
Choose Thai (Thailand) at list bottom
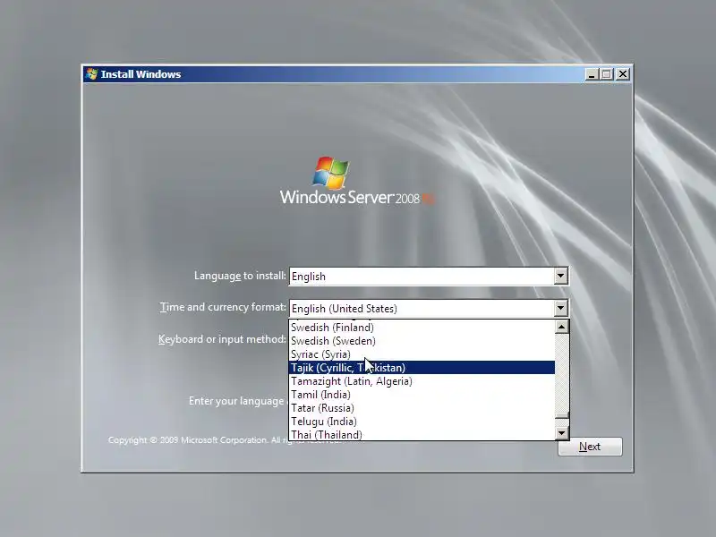click(x=422, y=434)
